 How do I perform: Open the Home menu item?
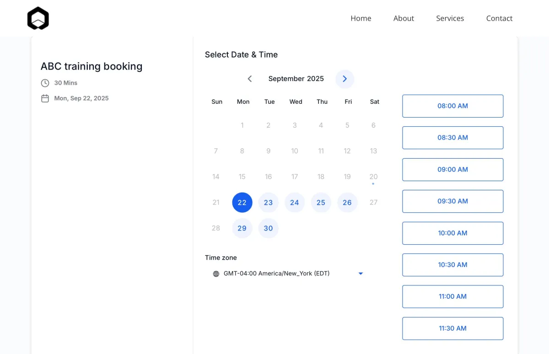361,18
